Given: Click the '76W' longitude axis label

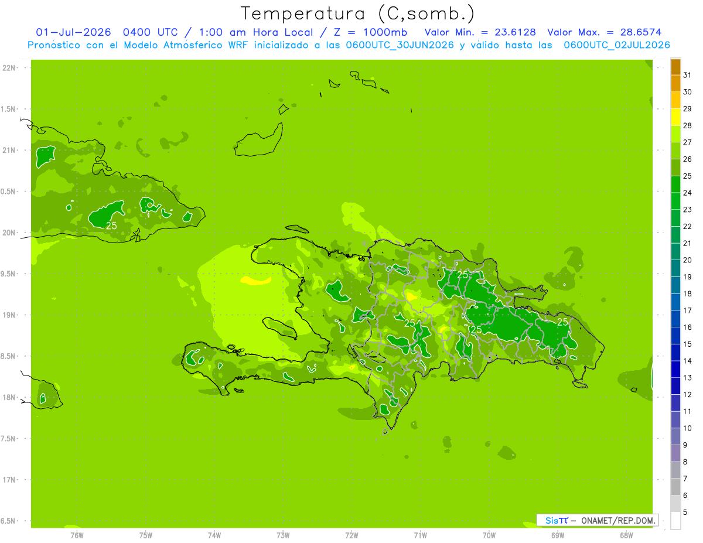Looking at the screenshot, I should click(x=77, y=535).
